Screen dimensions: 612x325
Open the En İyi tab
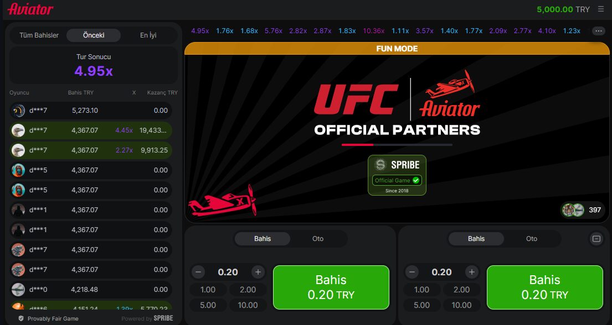pos(148,35)
